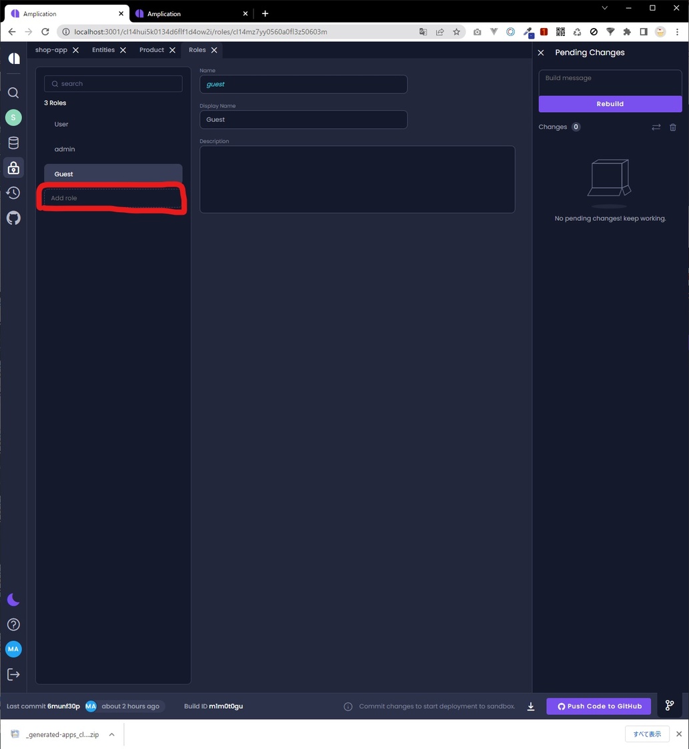Open the Roles lock icon in sidebar
This screenshot has width=689, height=749.
13,167
